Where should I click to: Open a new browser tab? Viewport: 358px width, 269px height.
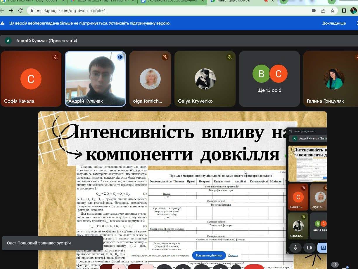point(283,1)
